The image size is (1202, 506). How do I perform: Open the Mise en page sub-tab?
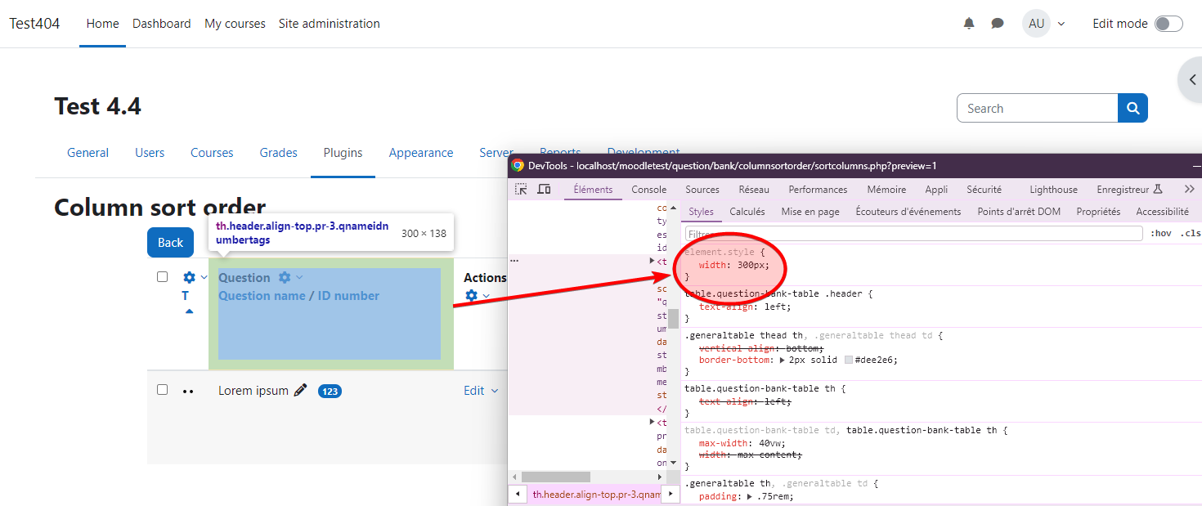(810, 212)
